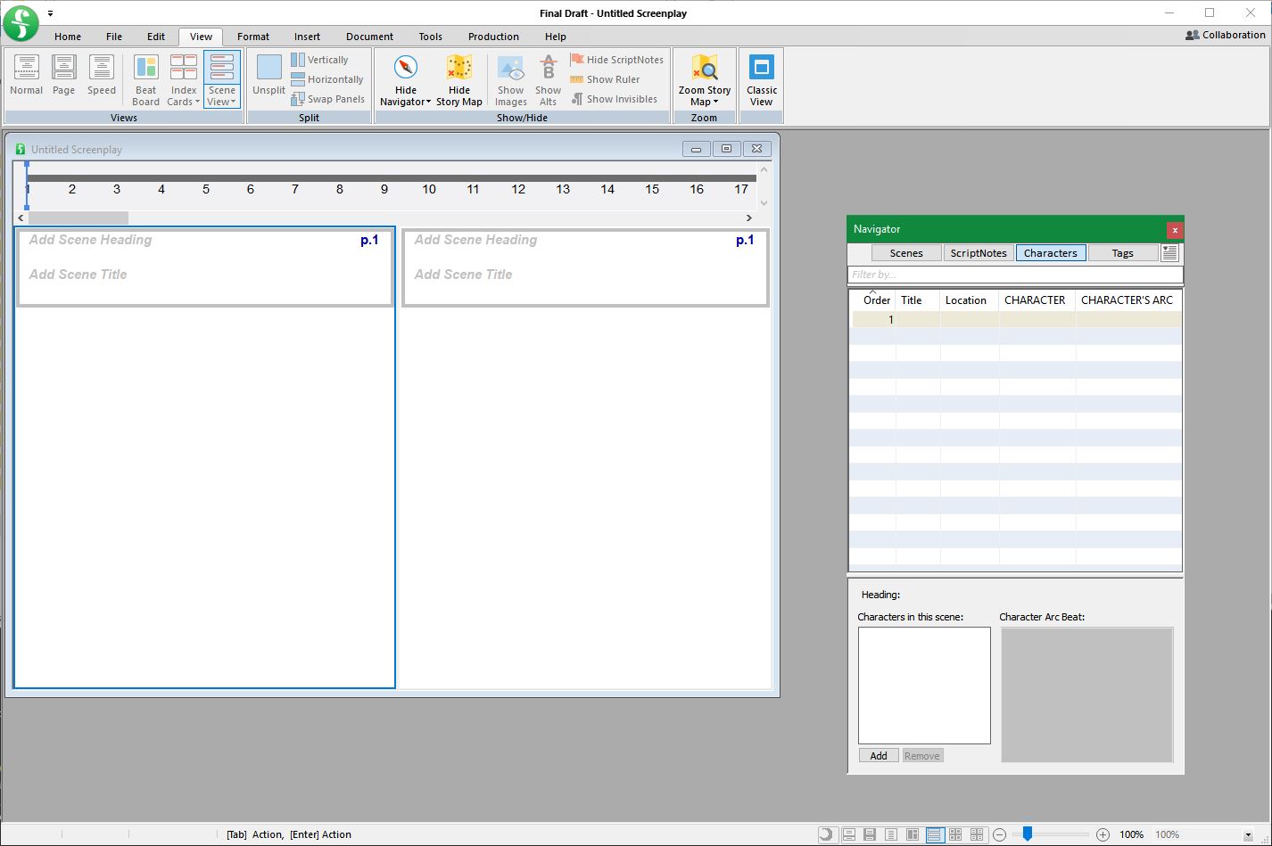Open the Quick Access toolbar customize arrow
Viewport: 1272px width, 846px height.
coord(50,13)
